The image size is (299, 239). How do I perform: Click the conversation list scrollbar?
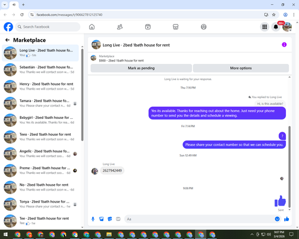tap(82, 94)
